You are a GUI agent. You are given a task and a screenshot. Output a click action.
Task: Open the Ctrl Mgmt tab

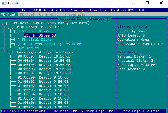(x=48, y=14)
